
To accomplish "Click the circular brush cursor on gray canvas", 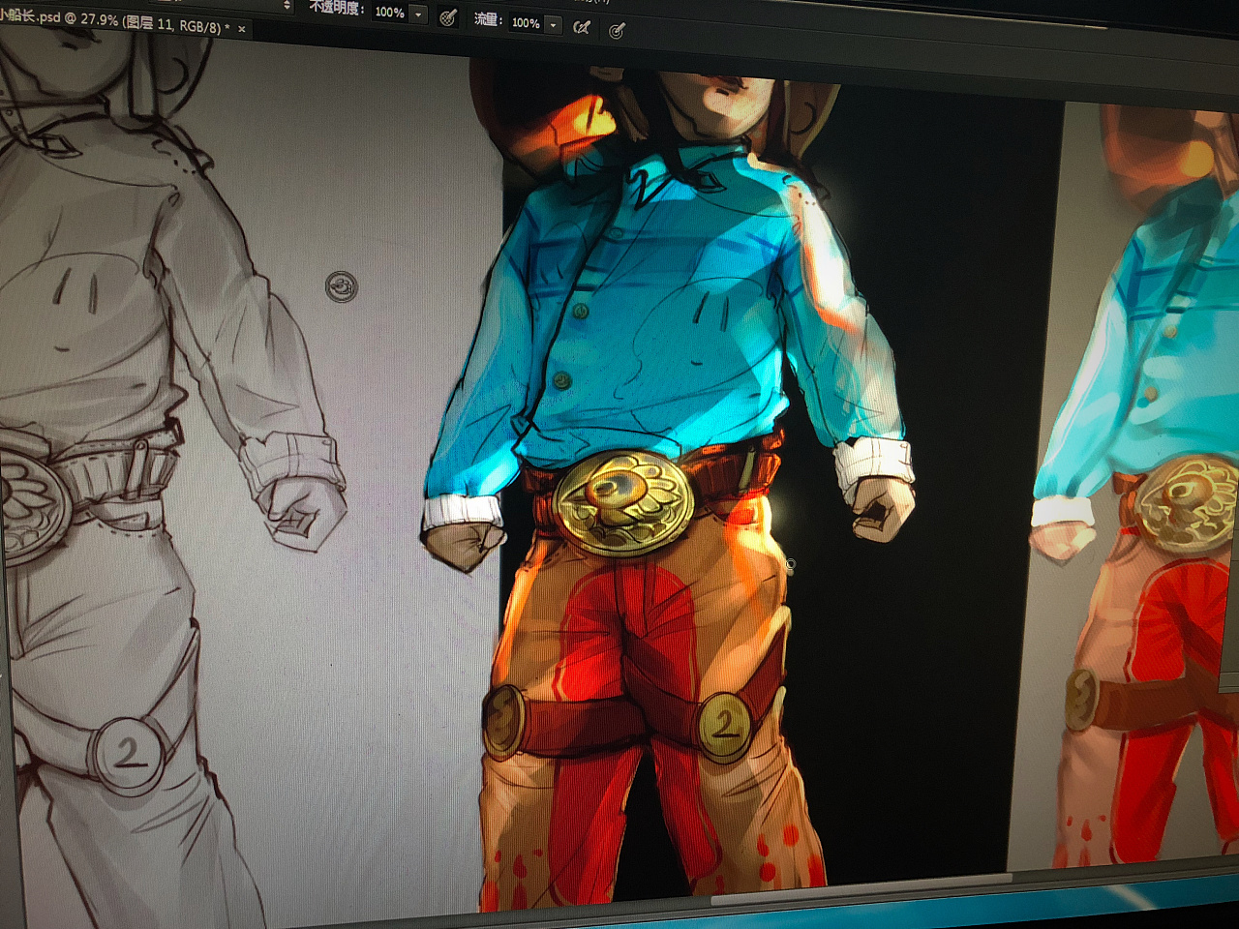I will pos(341,286).
